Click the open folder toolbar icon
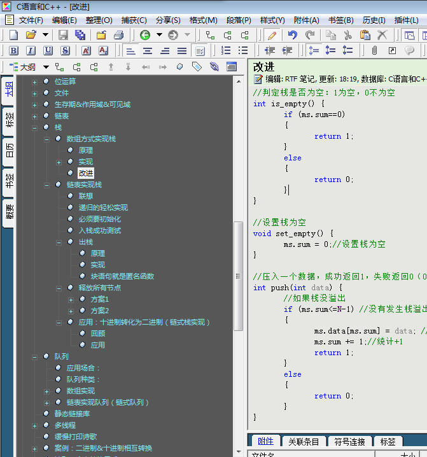The width and height of the screenshot is (427, 457). tap(31, 35)
